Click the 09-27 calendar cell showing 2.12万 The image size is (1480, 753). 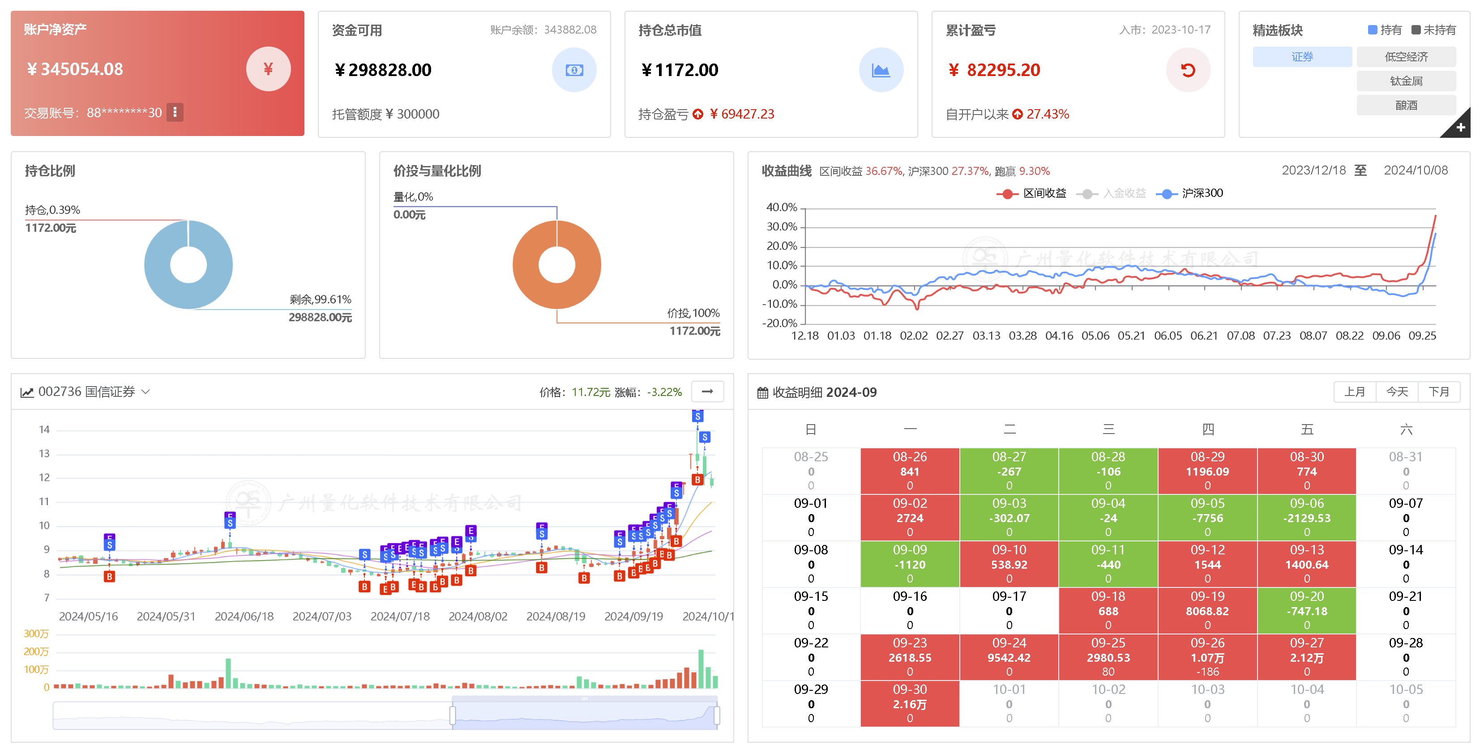pyautogui.click(x=1306, y=656)
